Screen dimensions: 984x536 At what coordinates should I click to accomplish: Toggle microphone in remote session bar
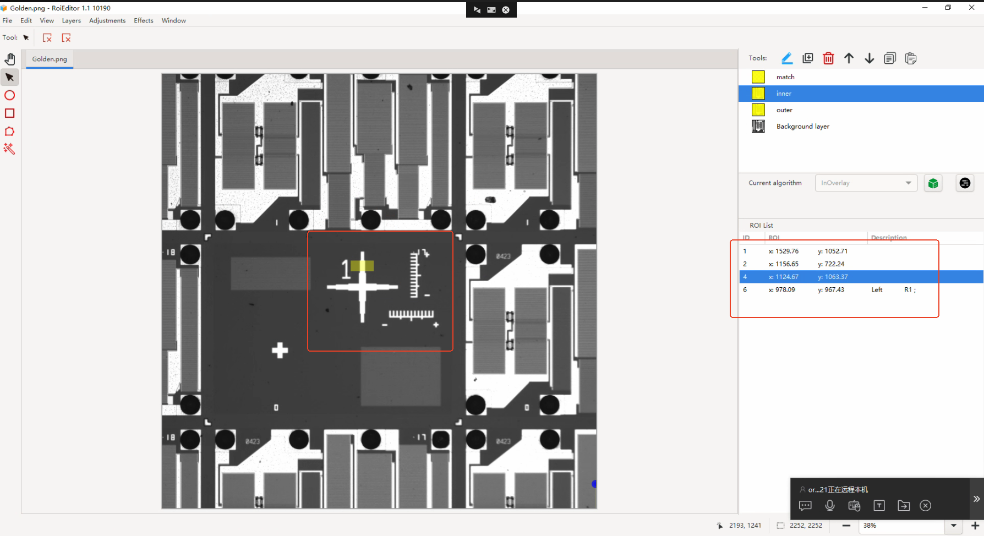(830, 506)
